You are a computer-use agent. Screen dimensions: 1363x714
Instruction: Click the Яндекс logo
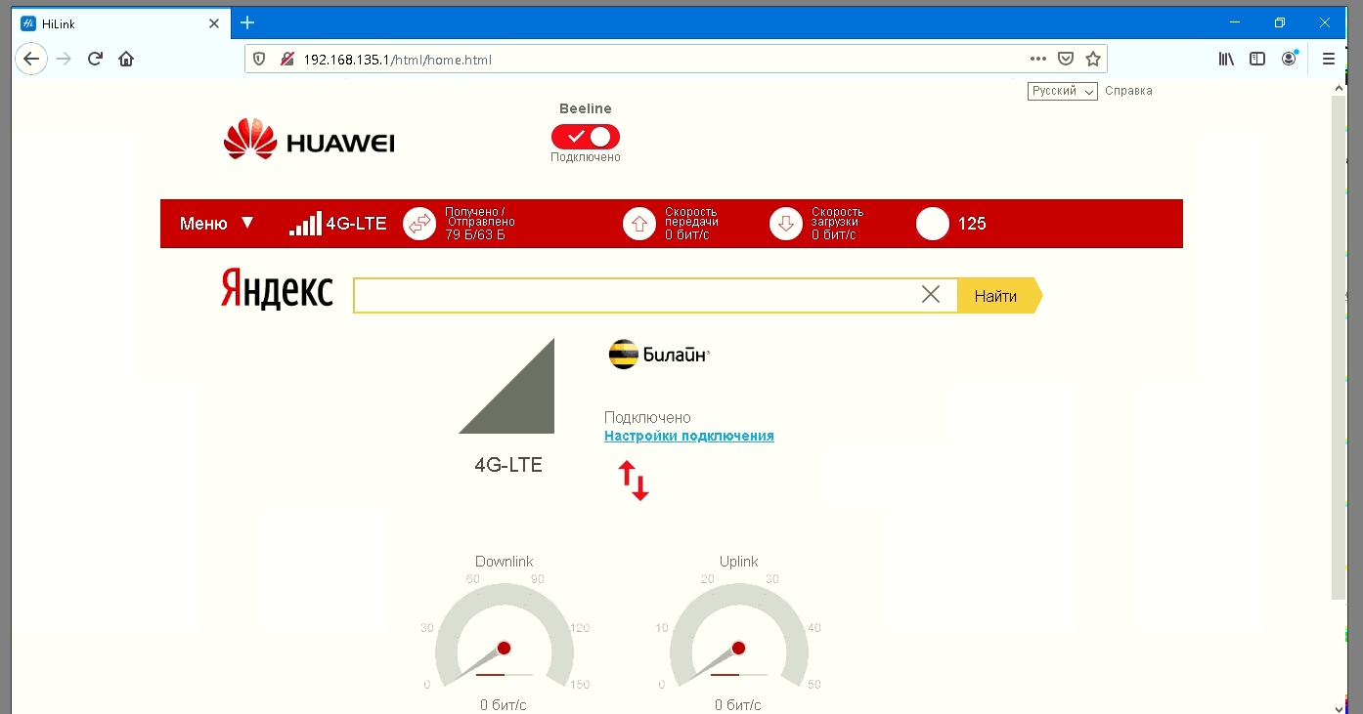(x=277, y=290)
